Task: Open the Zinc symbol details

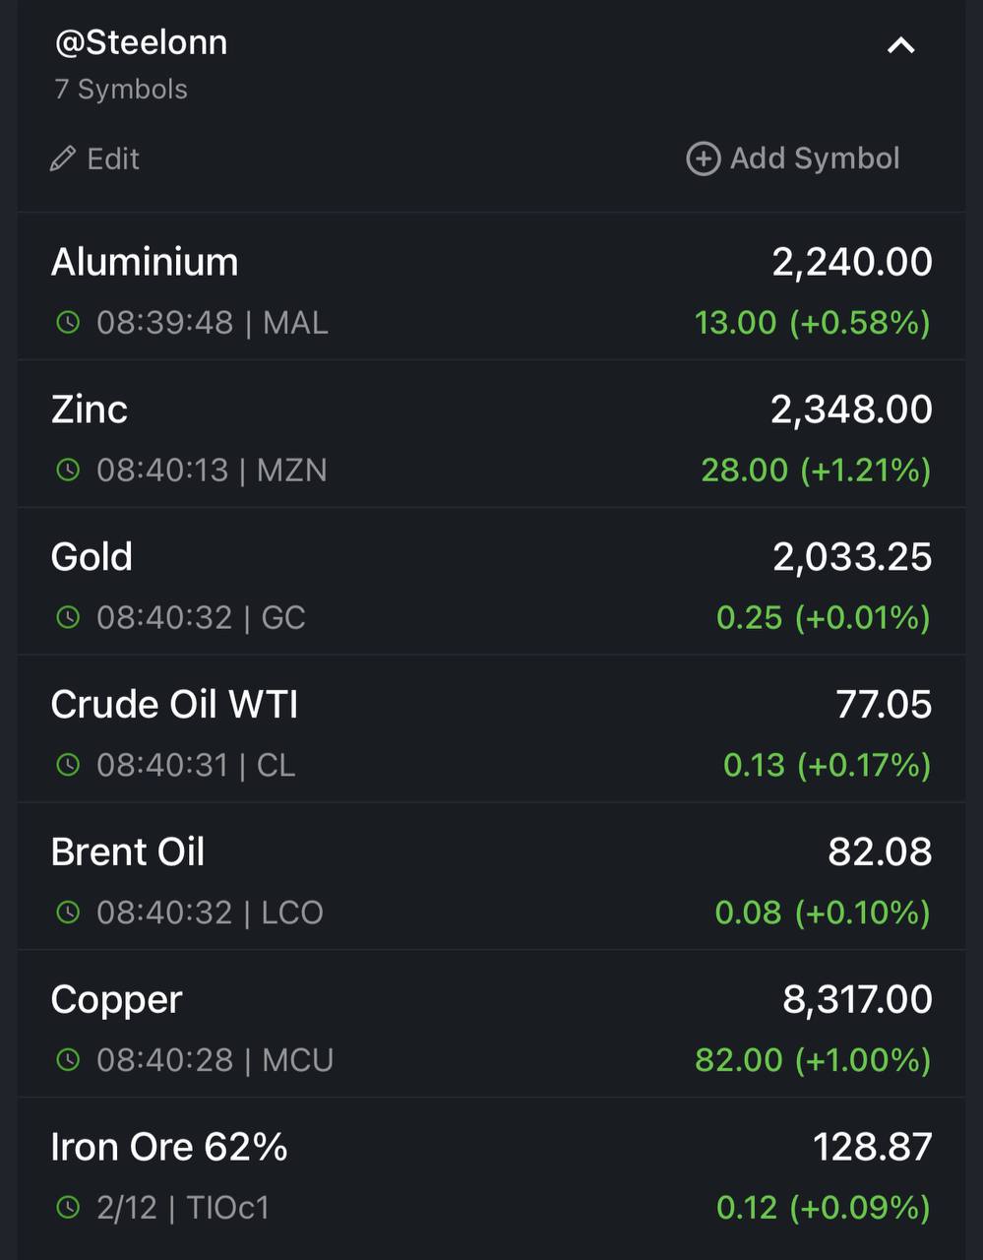Action: 491,434
